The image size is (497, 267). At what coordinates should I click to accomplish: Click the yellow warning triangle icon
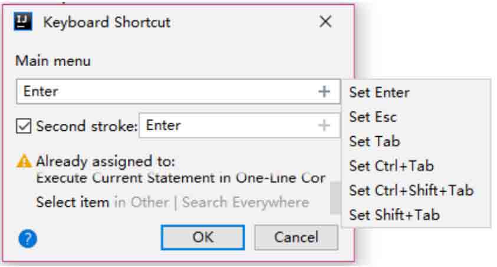click(x=24, y=161)
